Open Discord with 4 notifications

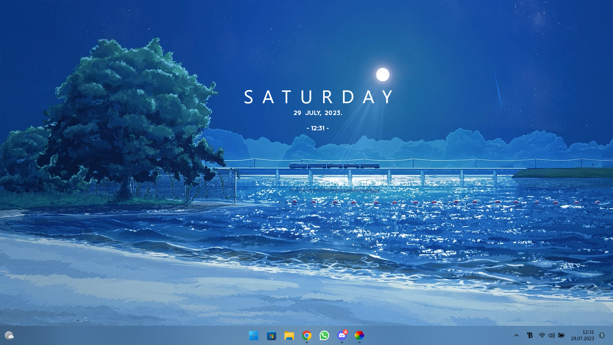coord(342,335)
